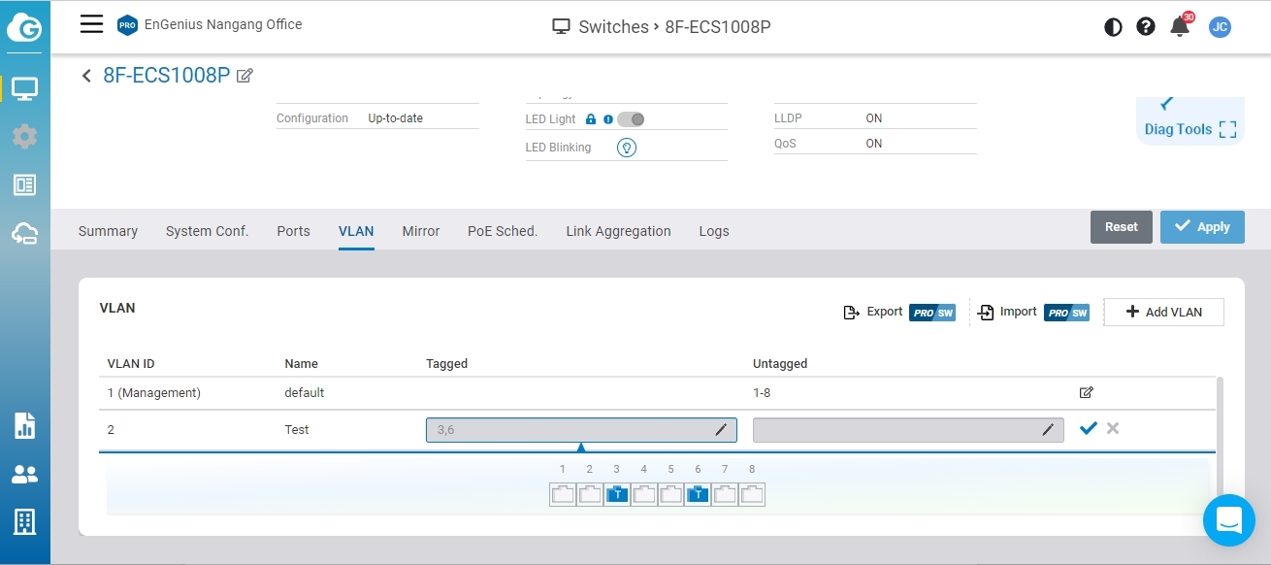Click the LED Blinking lightbulb icon
Screen dimensions: 1271x565
(x=627, y=148)
